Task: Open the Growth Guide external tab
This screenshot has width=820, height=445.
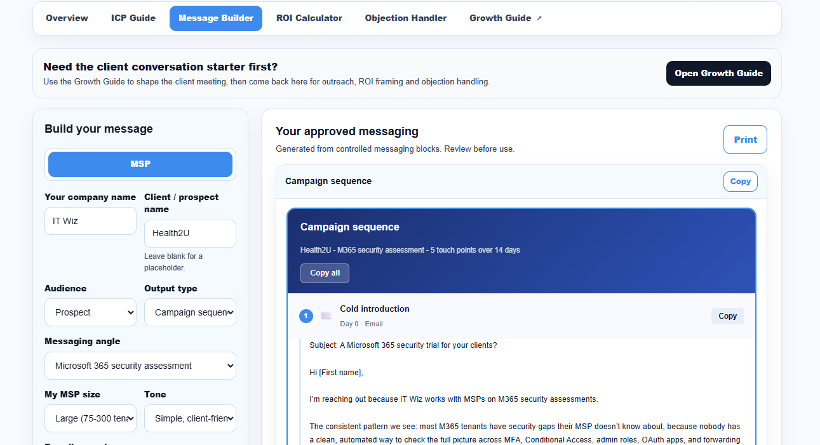Action: pos(506,18)
